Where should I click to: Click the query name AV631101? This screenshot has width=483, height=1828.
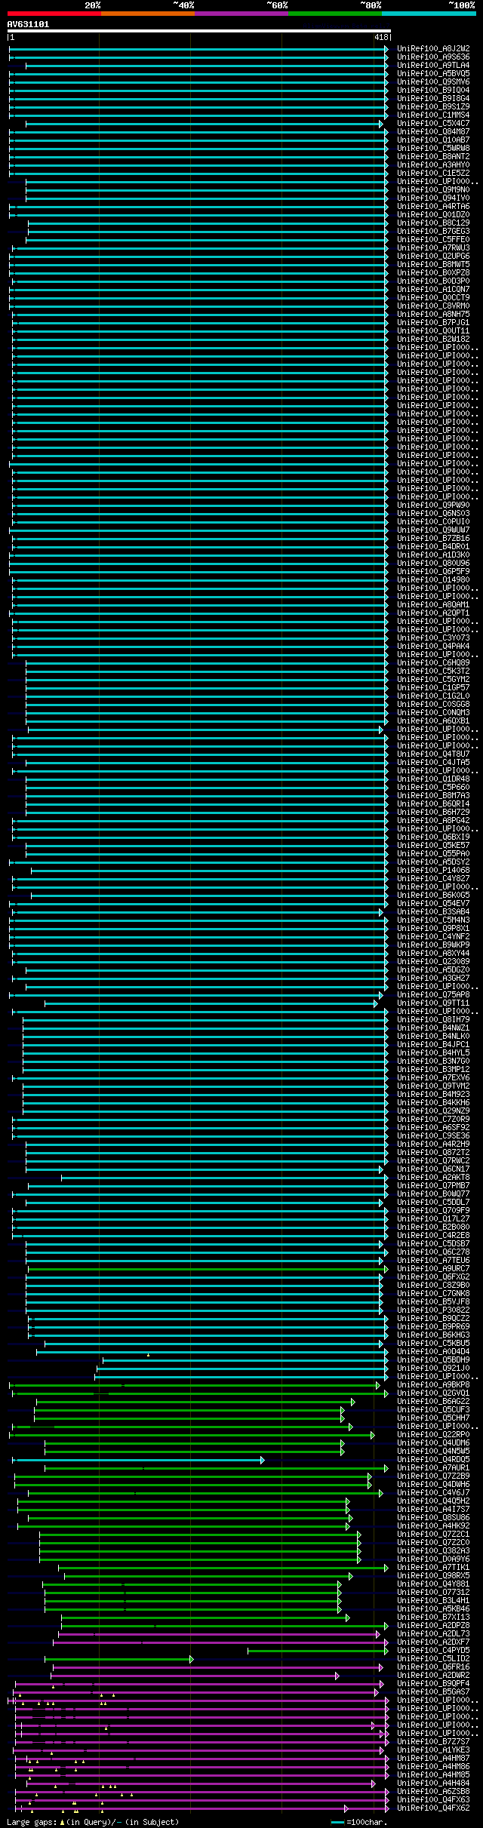[x=28, y=24]
